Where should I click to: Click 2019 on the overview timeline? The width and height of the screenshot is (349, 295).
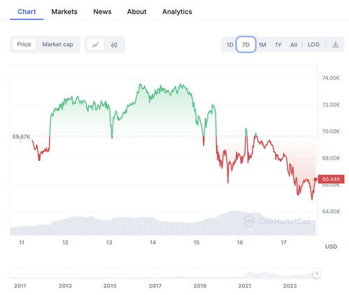coord(200,286)
